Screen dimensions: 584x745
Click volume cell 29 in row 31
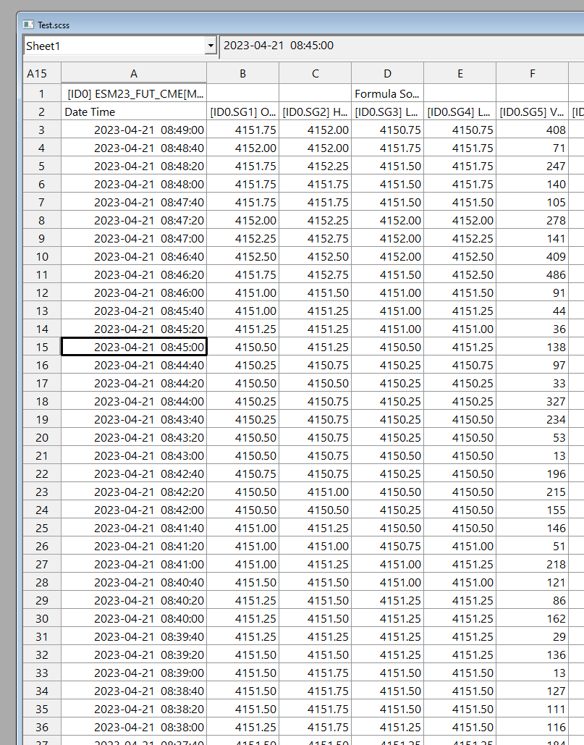point(532,636)
